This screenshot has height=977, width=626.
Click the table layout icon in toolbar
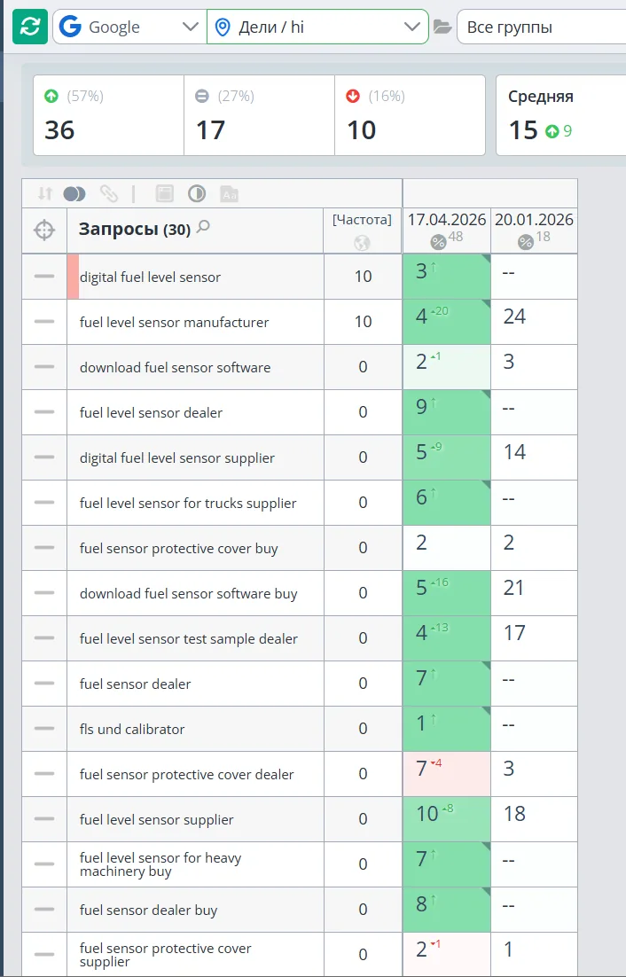164,194
